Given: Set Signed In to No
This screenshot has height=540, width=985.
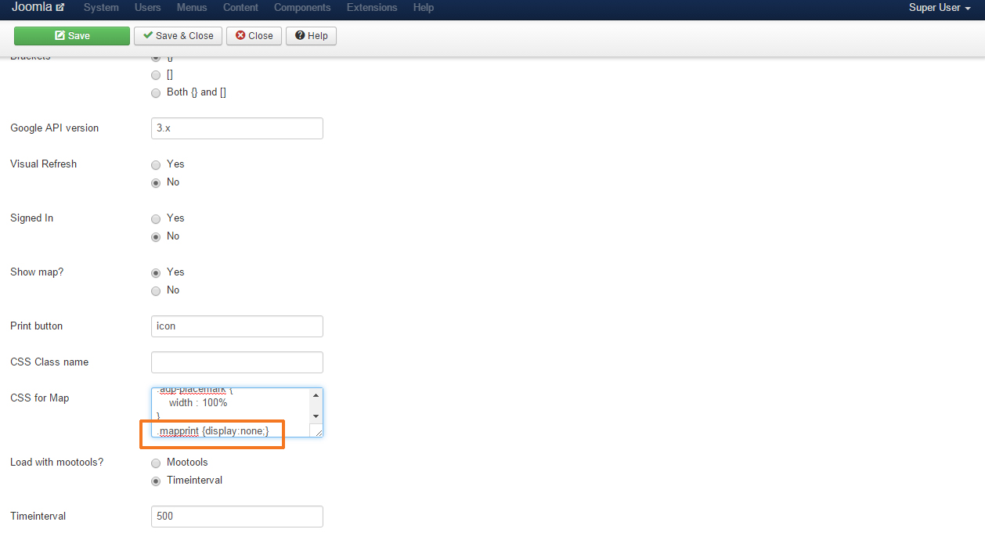Looking at the screenshot, I should pos(156,236).
